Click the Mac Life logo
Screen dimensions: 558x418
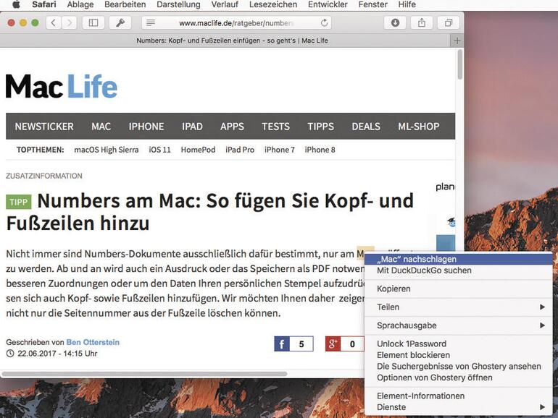pos(61,86)
